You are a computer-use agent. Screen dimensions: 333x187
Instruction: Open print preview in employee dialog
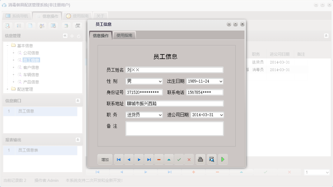coord(211,159)
